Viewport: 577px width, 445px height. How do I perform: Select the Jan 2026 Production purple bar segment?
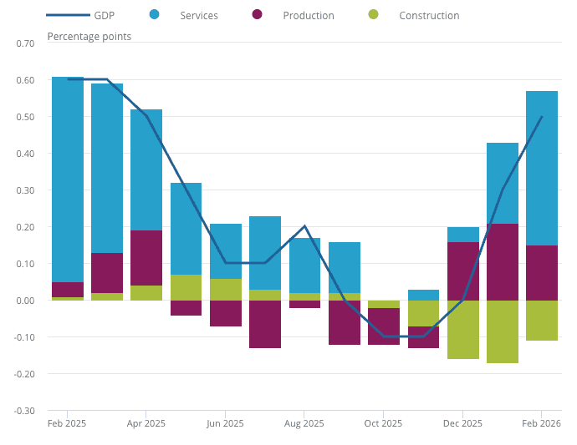503,262
